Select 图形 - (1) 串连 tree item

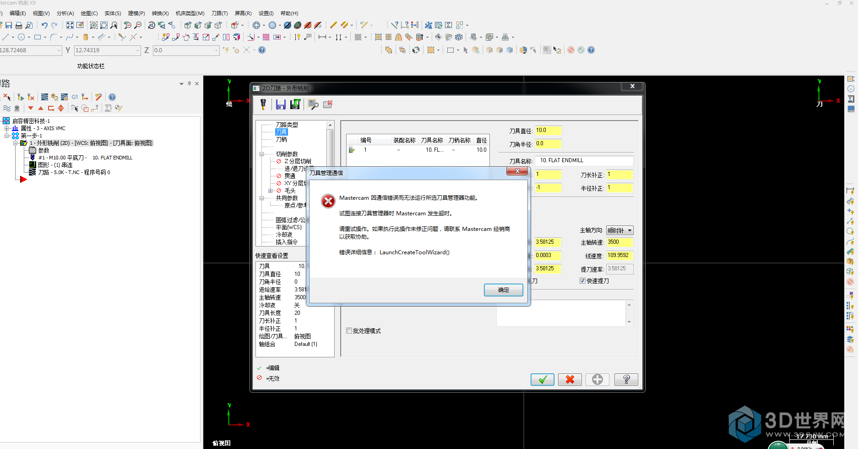[55, 165]
